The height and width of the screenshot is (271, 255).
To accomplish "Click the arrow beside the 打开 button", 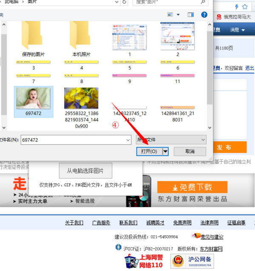I will 165,151.
